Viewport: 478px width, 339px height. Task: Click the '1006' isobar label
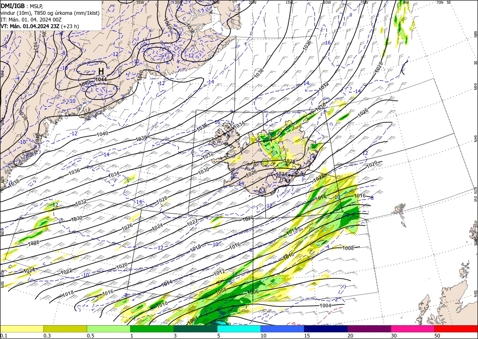click(253, 292)
